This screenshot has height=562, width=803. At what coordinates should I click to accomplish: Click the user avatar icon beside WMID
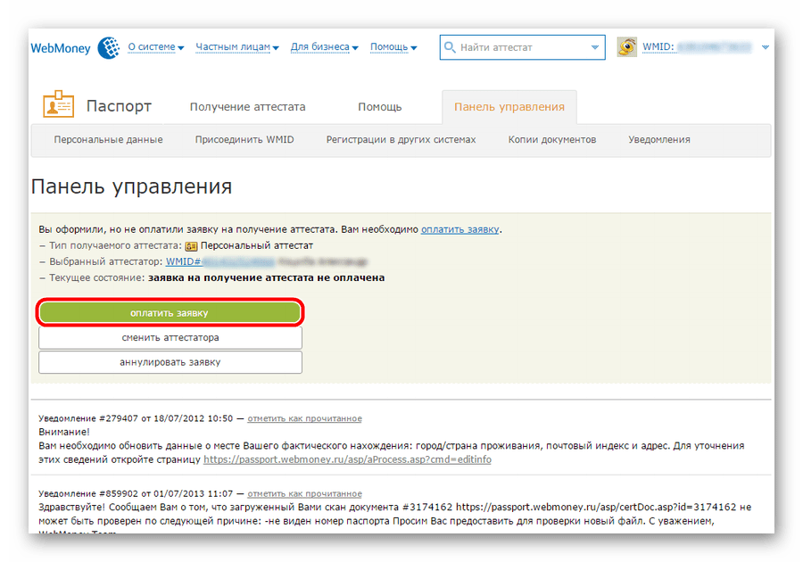coord(627,47)
